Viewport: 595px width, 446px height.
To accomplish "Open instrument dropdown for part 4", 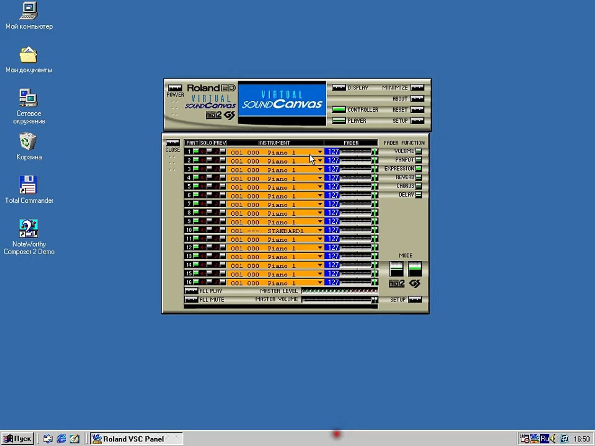I will pyautogui.click(x=320, y=178).
